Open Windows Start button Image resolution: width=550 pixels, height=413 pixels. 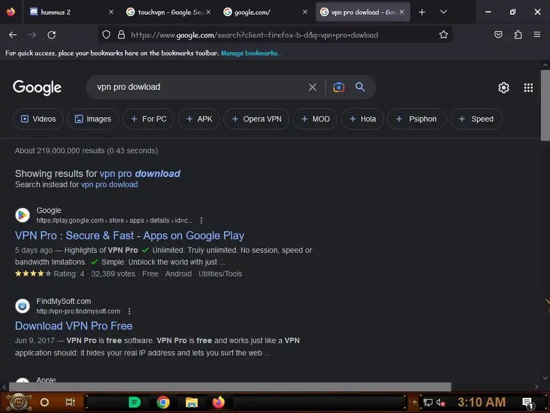19,402
